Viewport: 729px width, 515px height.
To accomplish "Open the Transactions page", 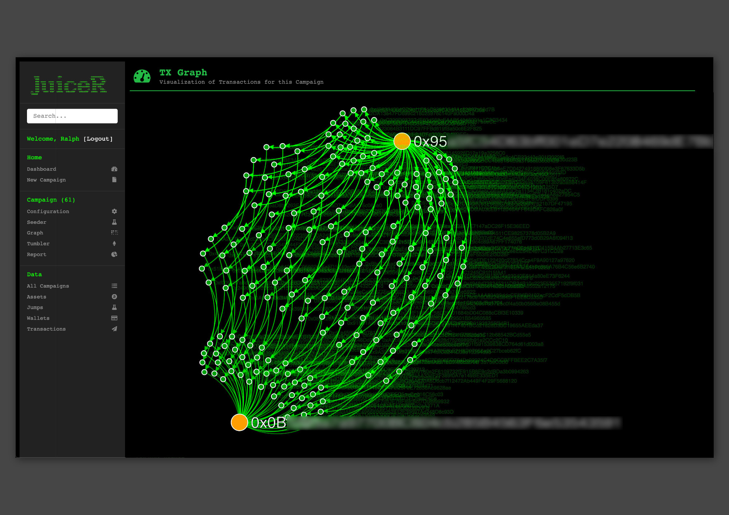I will point(46,329).
